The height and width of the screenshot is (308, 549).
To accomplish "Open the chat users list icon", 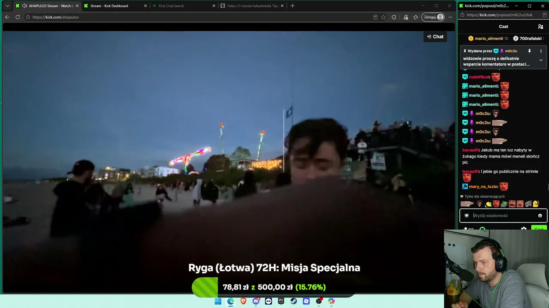I will (x=540, y=27).
